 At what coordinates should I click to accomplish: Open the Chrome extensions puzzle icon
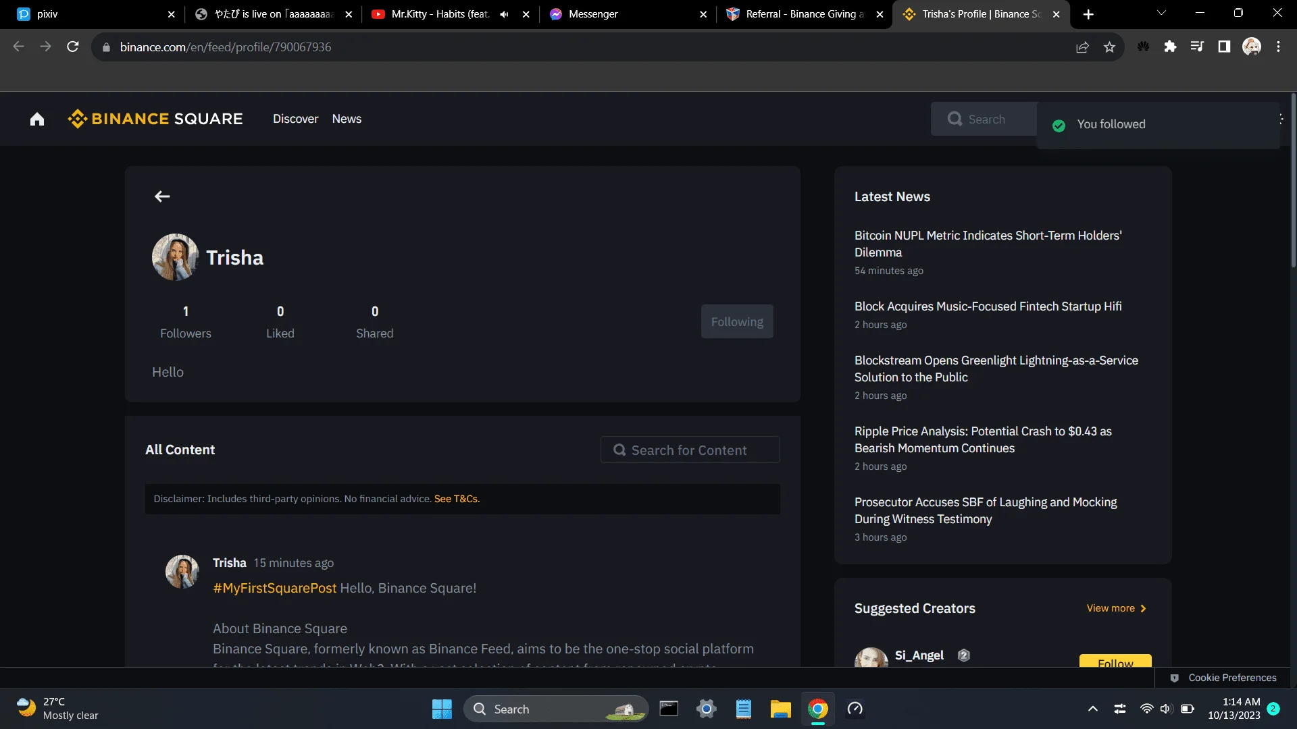[x=1170, y=47]
